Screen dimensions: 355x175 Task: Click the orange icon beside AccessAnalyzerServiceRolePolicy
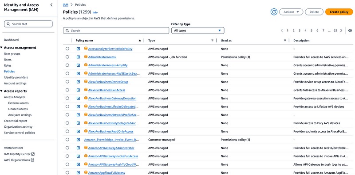[x=86, y=49]
